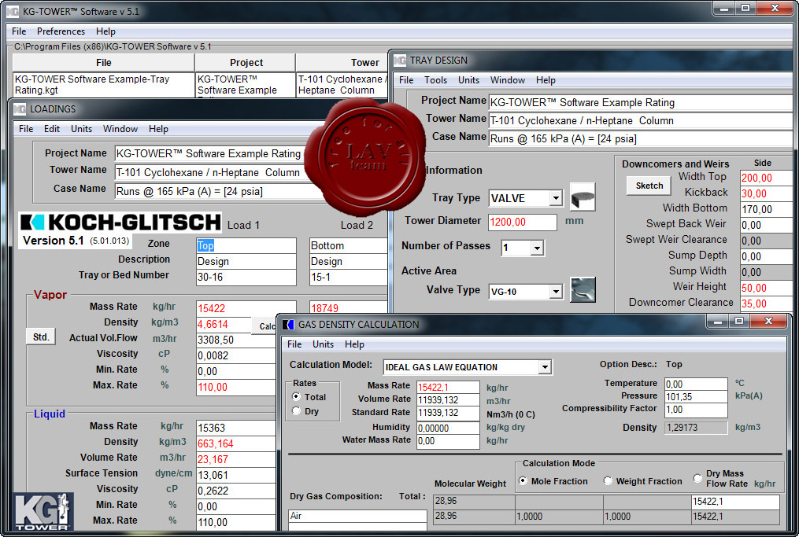Select the Total rates radio button
The width and height of the screenshot is (799, 537).
click(x=296, y=396)
